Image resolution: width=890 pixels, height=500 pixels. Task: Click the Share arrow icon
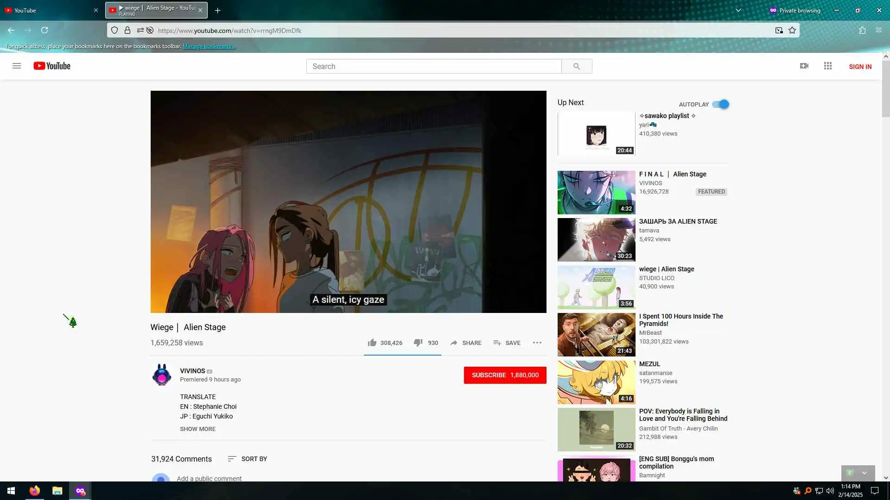click(454, 343)
